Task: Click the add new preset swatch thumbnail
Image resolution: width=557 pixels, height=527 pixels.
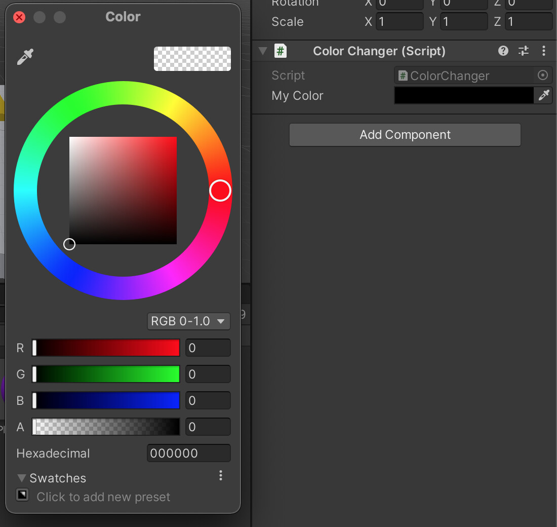Action: 22,495
